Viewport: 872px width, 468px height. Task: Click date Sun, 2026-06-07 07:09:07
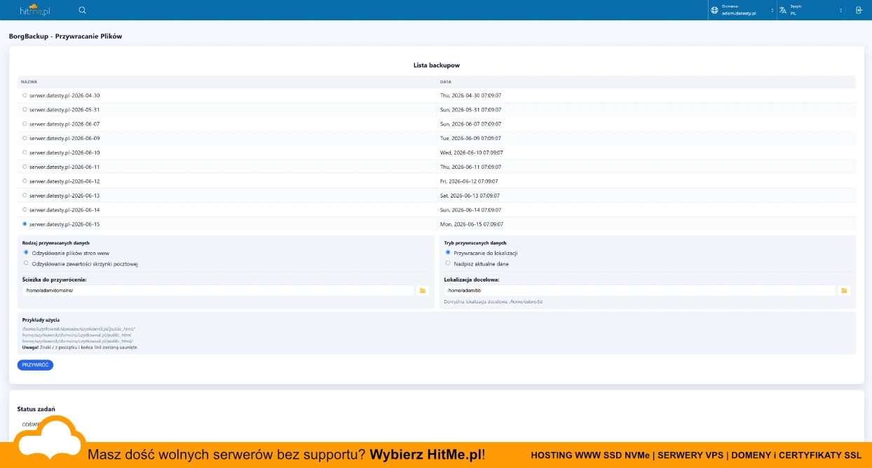[x=470, y=124]
